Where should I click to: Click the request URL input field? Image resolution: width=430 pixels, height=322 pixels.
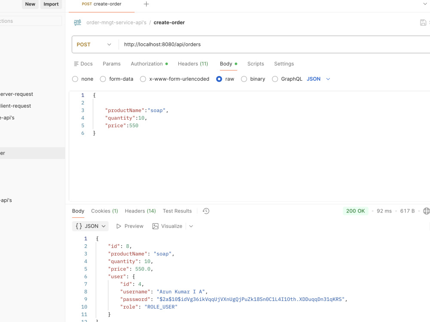(274, 44)
